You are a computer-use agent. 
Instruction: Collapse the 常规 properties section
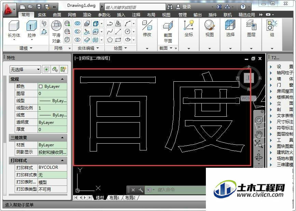tap(62, 79)
